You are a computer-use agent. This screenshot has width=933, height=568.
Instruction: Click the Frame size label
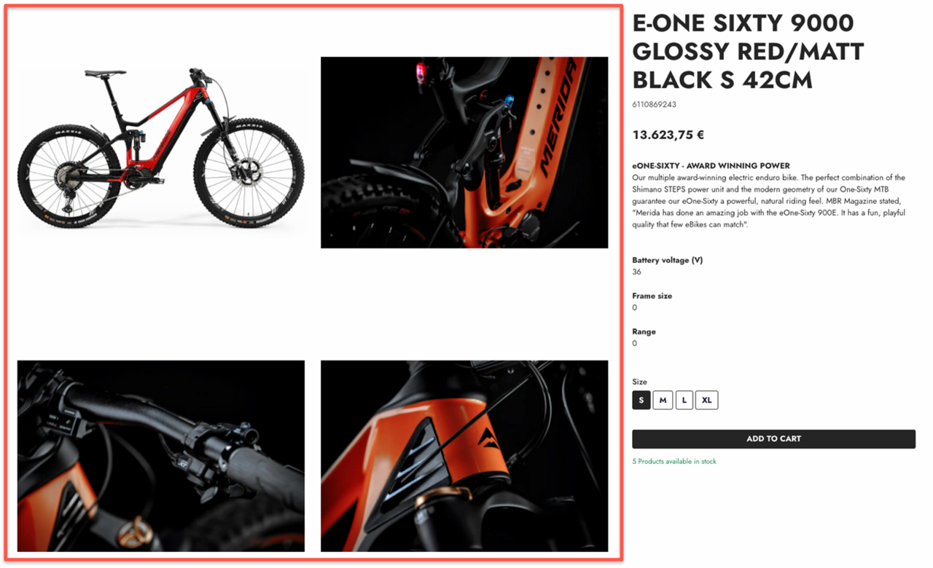652,296
